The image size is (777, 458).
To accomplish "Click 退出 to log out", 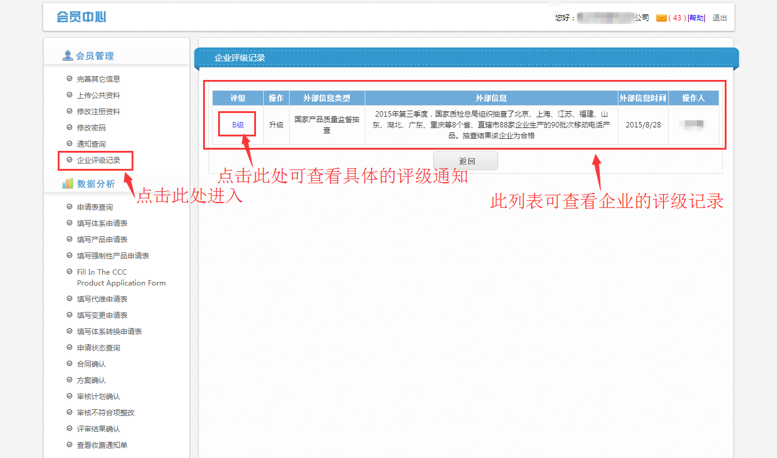I will (719, 18).
